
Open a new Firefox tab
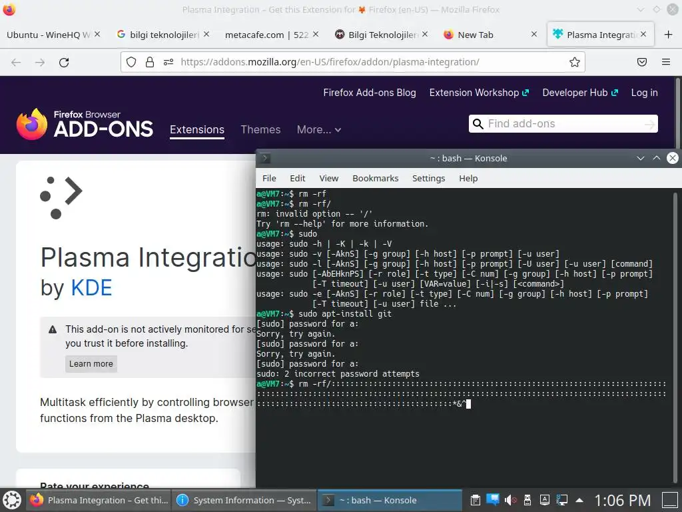tap(669, 35)
